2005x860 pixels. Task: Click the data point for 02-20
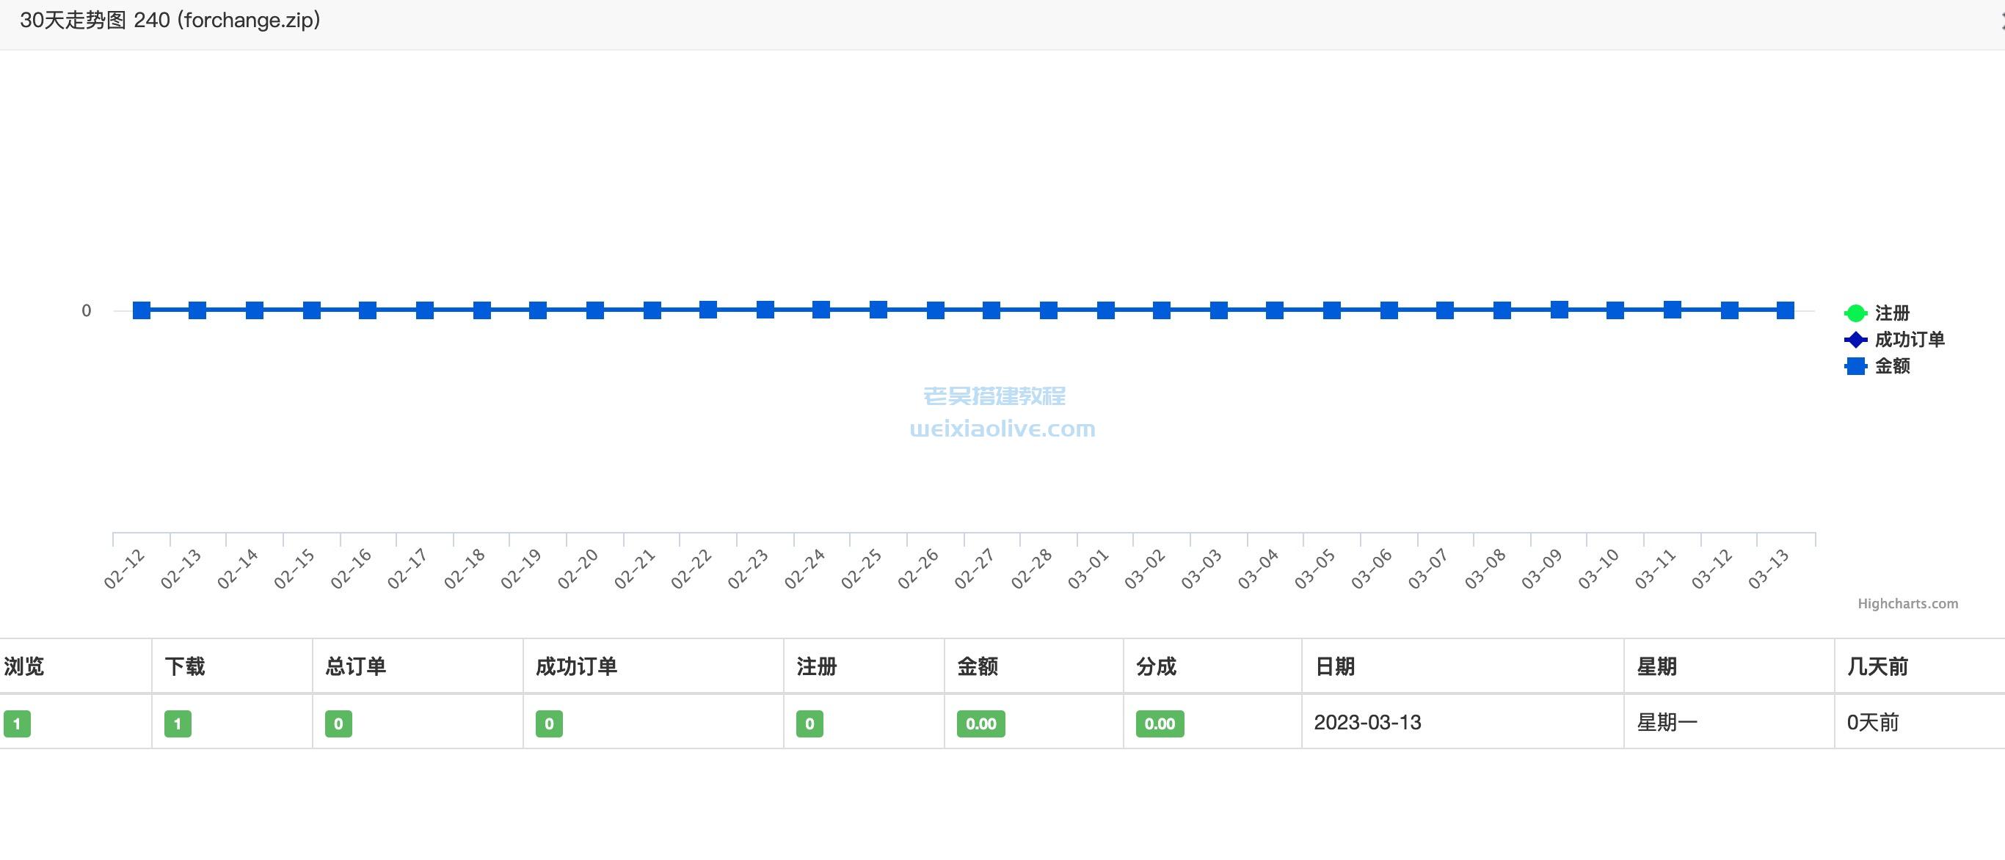594,310
